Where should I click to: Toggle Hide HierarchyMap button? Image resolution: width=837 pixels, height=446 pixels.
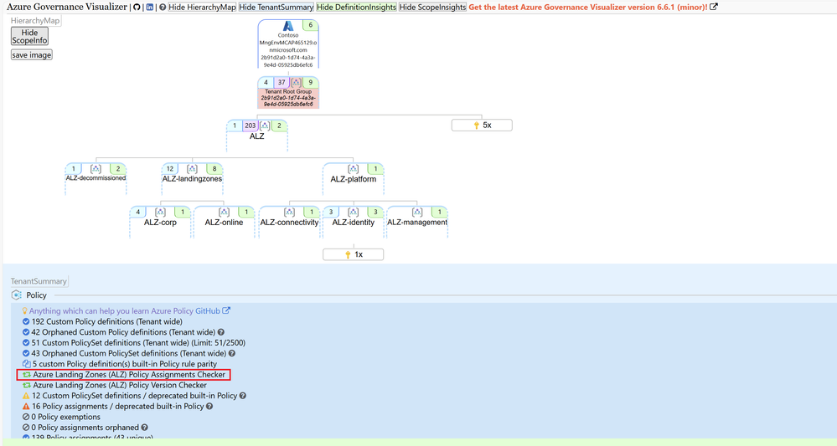[202, 8]
